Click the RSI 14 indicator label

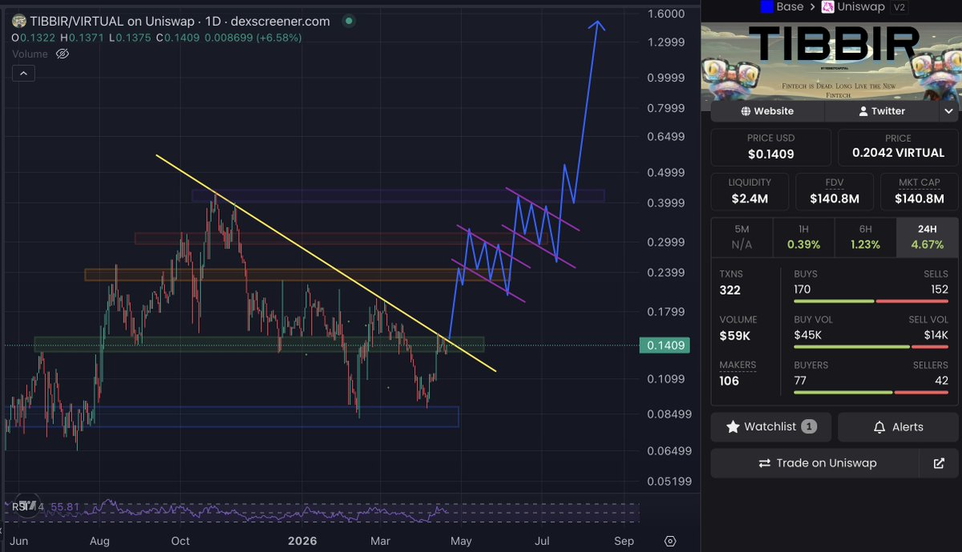coord(28,507)
